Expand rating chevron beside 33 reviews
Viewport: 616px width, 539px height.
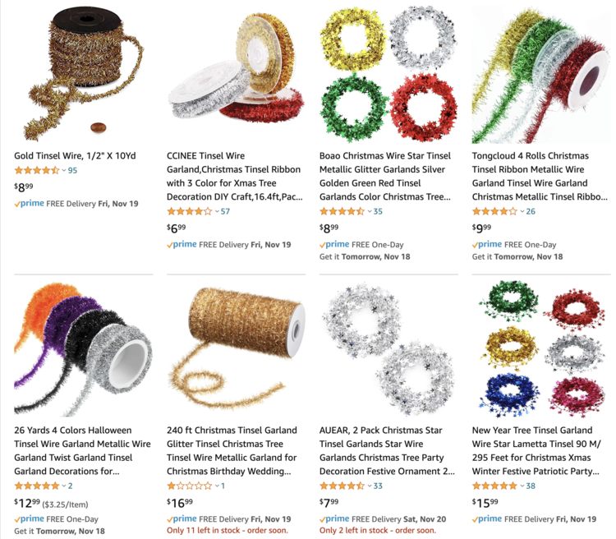click(370, 486)
